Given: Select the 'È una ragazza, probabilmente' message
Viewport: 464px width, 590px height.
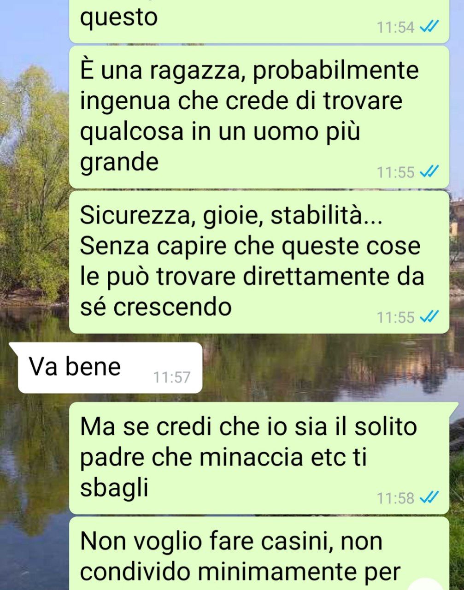Looking at the screenshot, I should 259,117.
